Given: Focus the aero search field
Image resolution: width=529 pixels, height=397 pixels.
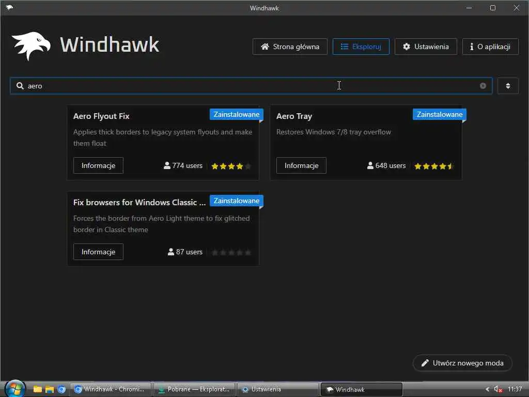Looking at the screenshot, I should pos(251,86).
